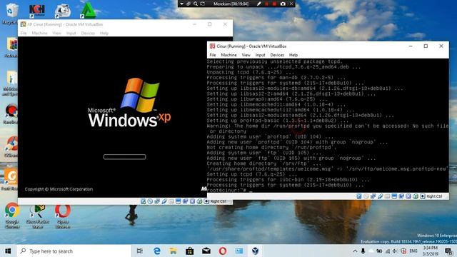The image size is (457, 257).
Task: Close the recorder toolbar
Action: [291, 4]
